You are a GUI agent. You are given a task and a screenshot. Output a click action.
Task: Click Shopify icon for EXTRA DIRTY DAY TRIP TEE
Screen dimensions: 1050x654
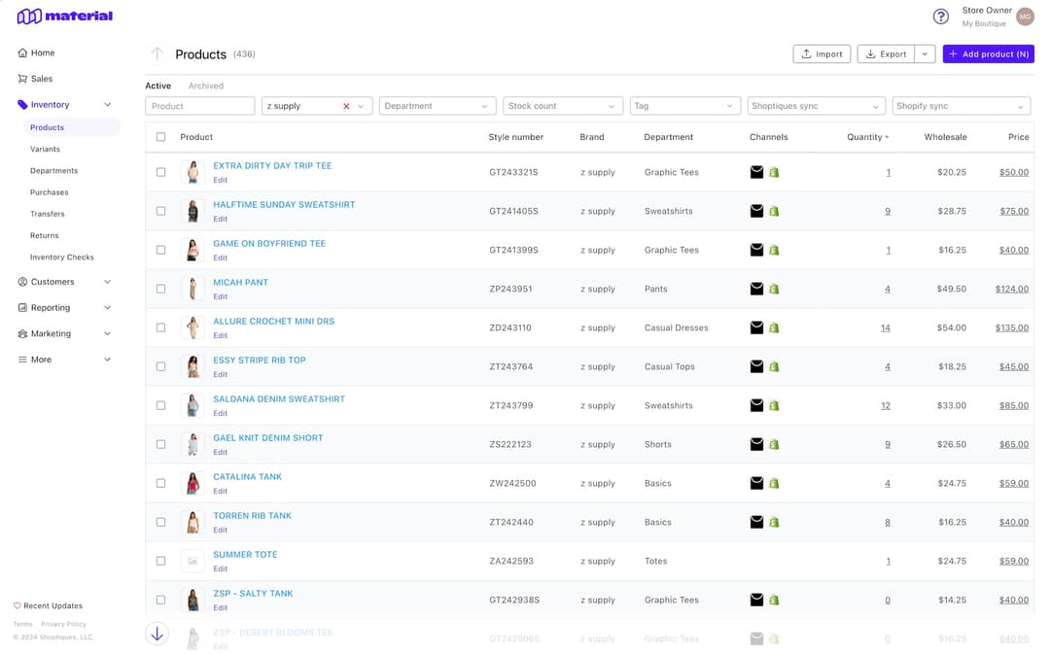774,172
